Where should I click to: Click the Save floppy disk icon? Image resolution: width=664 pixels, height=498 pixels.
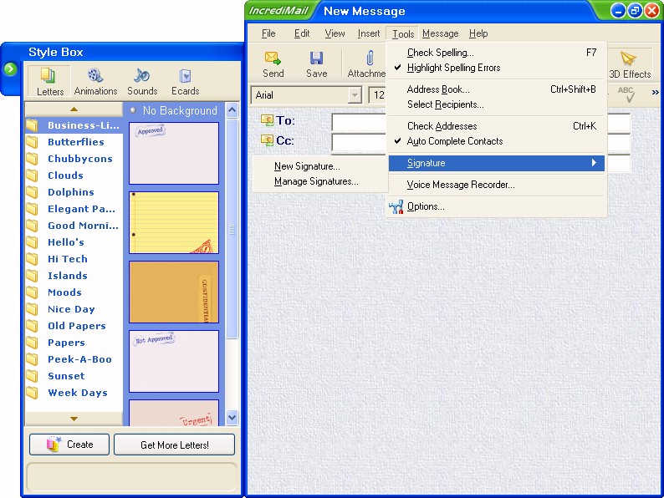pyautogui.click(x=316, y=58)
